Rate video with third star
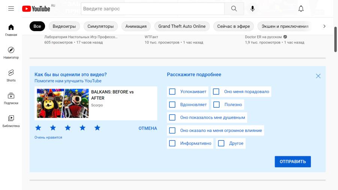Viewport: 338px width, 190px height. [x=68, y=128]
